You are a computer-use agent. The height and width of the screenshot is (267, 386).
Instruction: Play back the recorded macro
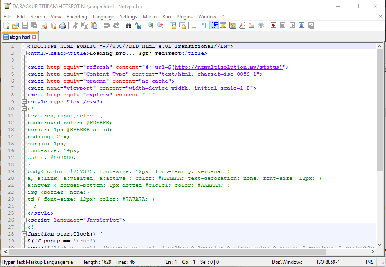pyautogui.click(x=292, y=25)
